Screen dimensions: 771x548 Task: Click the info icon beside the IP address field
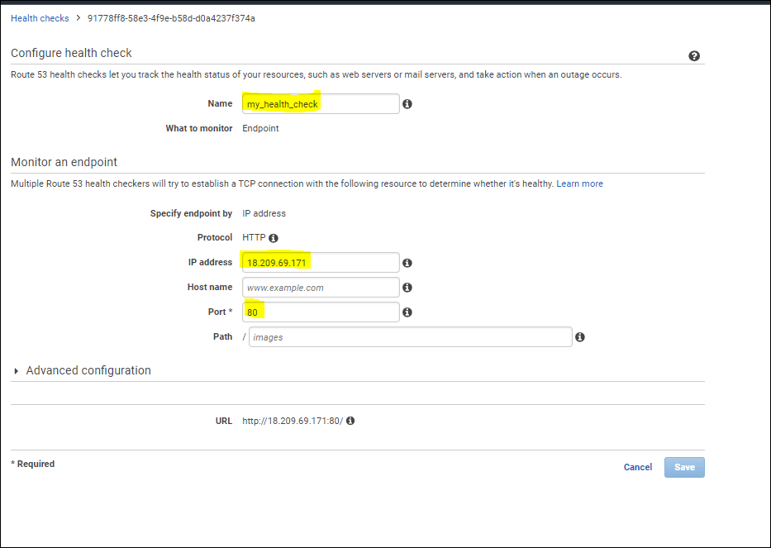point(407,262)
